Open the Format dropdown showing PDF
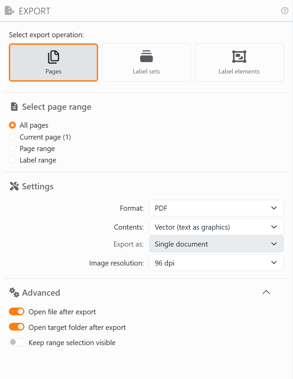Image resolution: width=293 pixels, height=379 pixels. pos(216,208)
